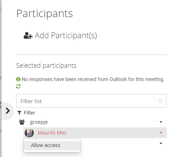Click the add-person icon beside Add Participant(s)

coord(28,35)
